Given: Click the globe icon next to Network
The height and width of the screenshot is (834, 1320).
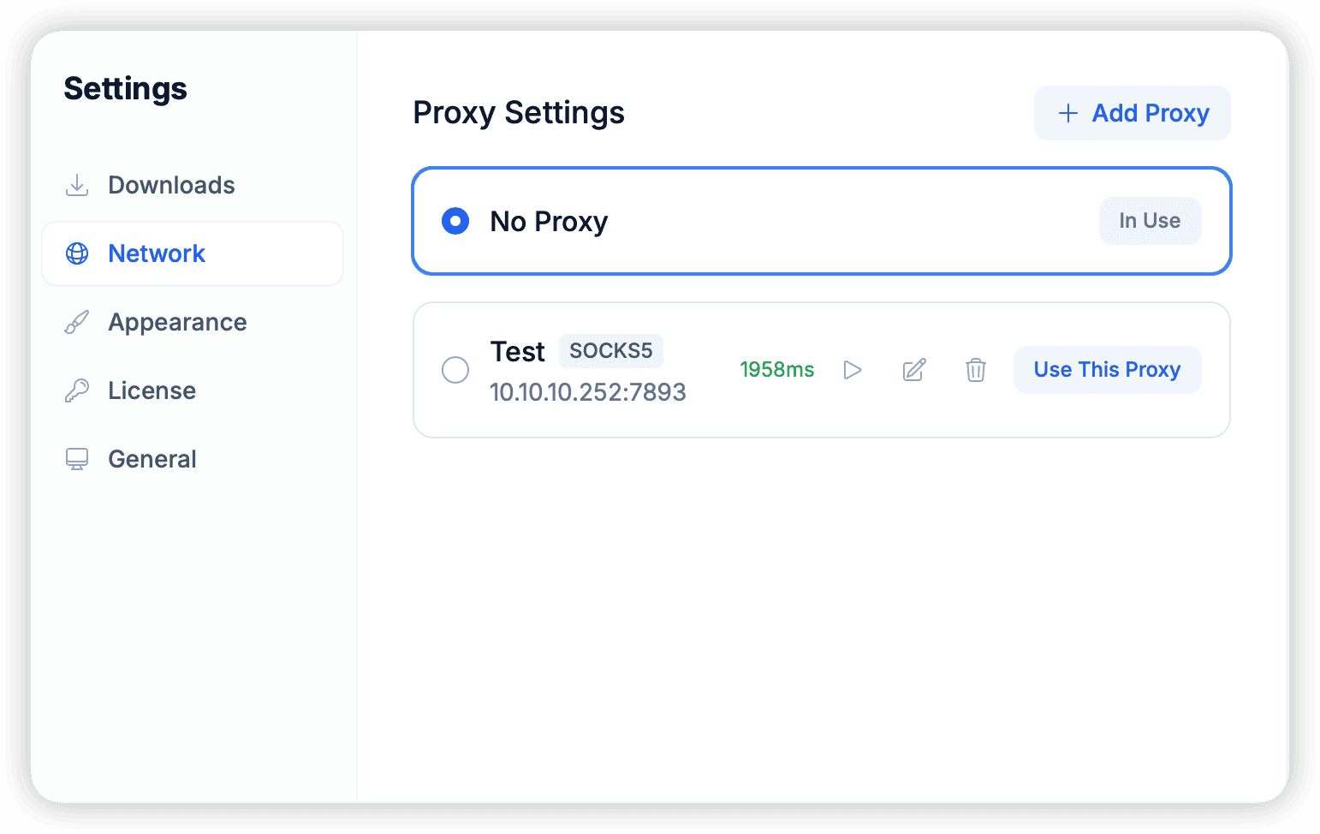Looking at the screenshot, I should coord(77,253).
